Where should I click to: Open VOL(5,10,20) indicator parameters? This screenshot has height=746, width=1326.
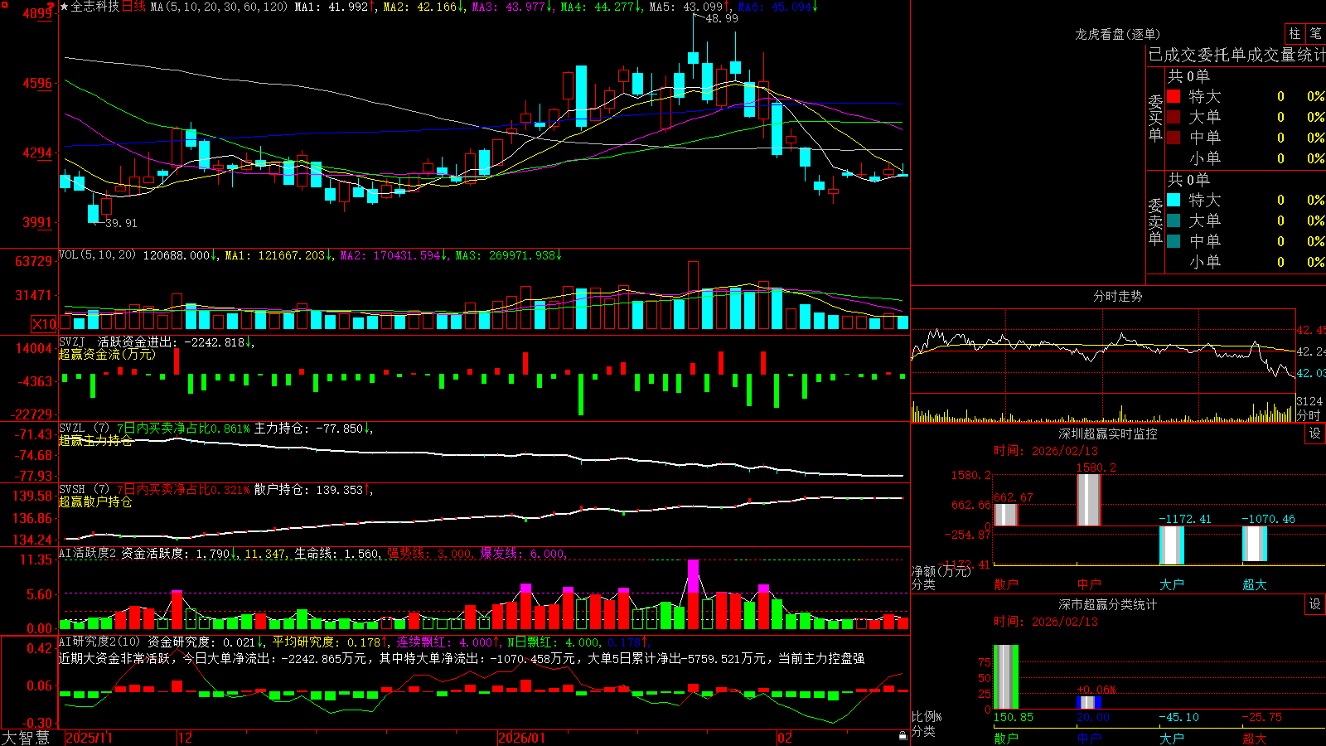coord(97,254)
